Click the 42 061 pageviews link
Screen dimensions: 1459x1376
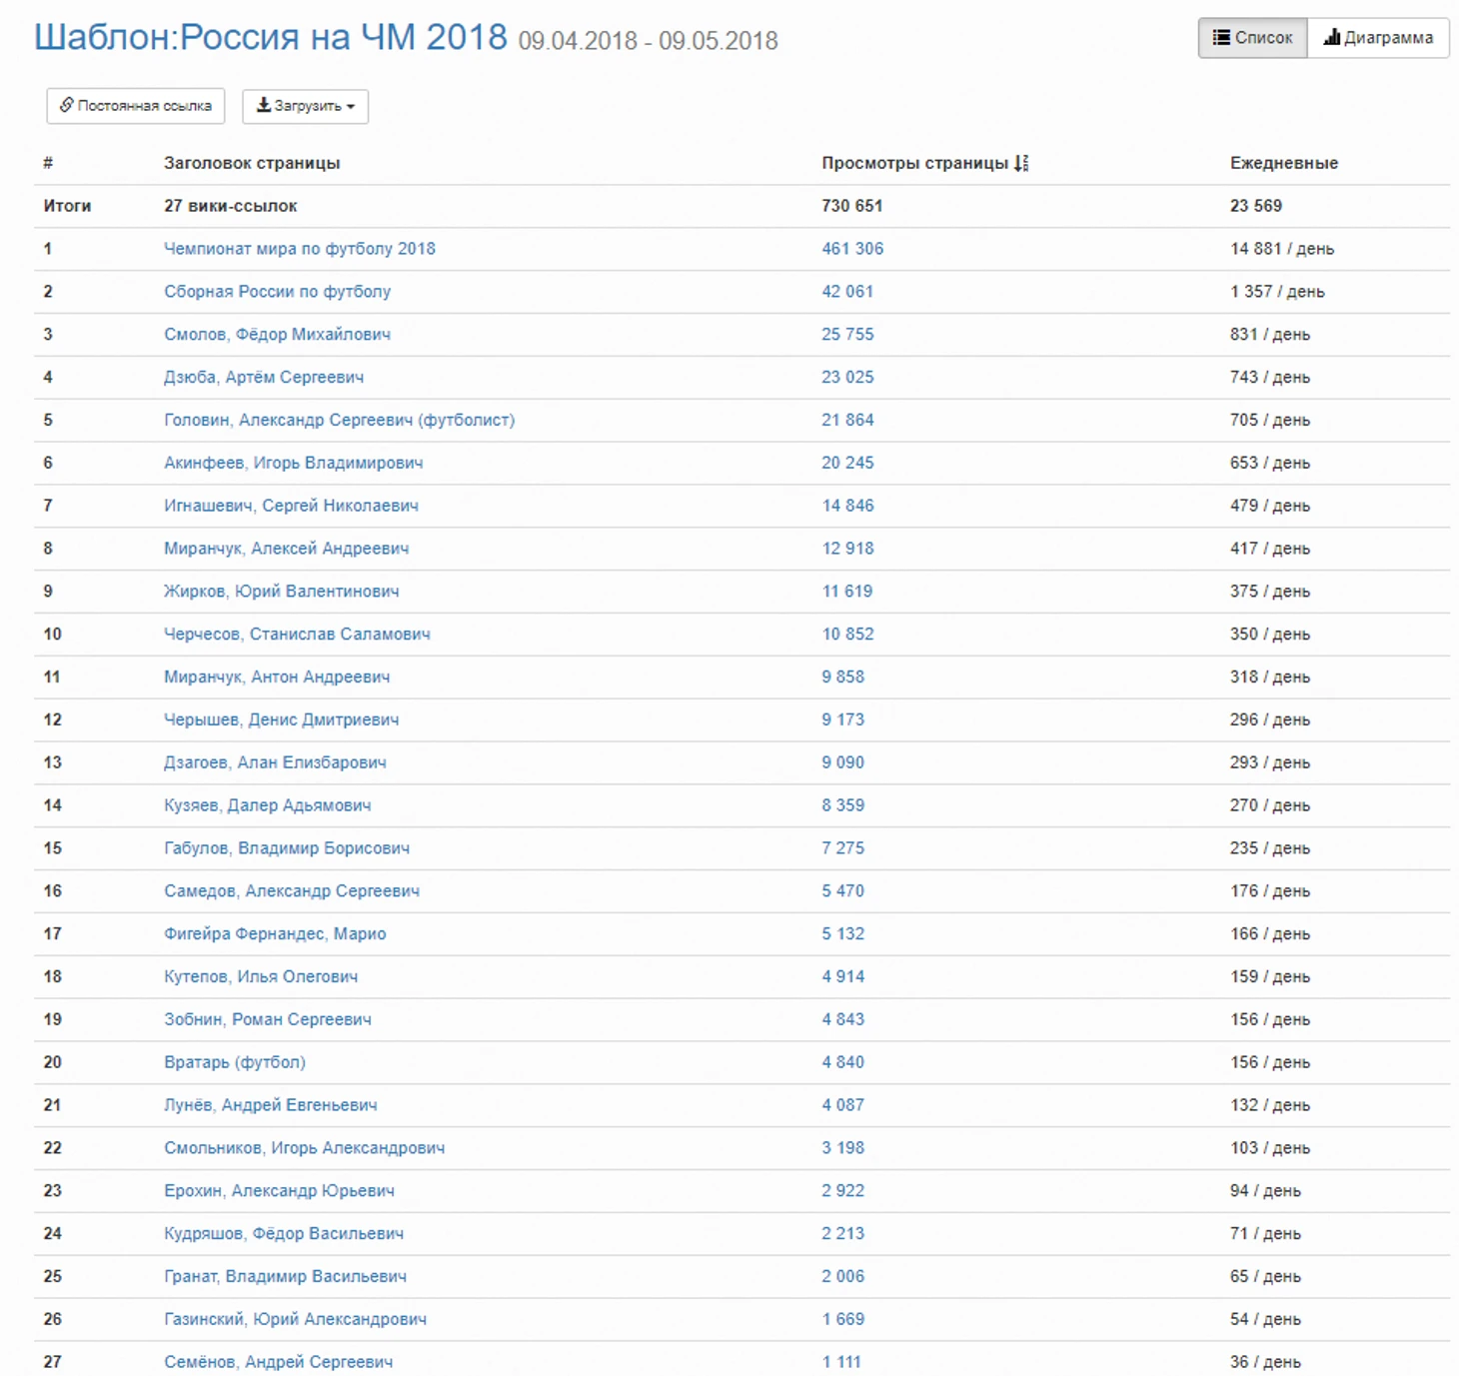pos(847,292)
